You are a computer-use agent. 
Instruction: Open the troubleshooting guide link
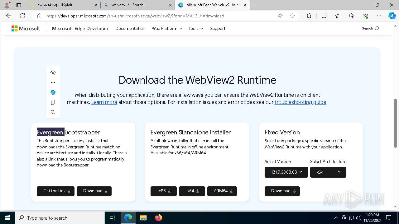coord(300,102)
